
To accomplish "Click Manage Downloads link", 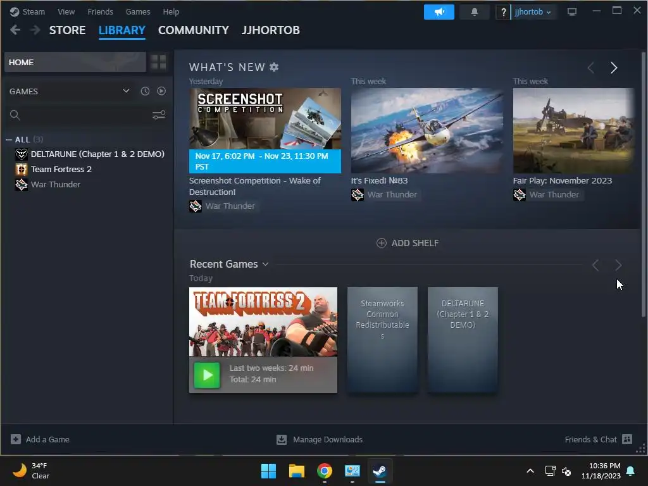I will pyautogui.click(x=328, y=439).
